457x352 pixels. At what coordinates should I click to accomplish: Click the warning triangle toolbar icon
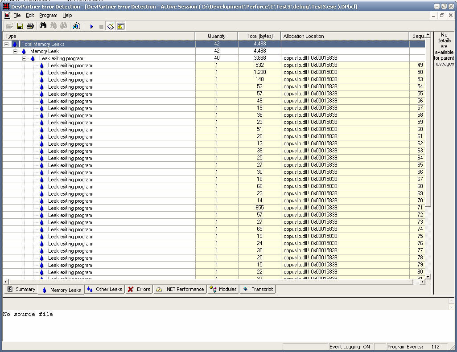tap(121, 26)
